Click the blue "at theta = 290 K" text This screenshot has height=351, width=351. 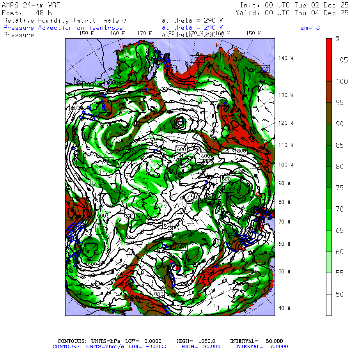pyautogui.click(x=193, y=28)
